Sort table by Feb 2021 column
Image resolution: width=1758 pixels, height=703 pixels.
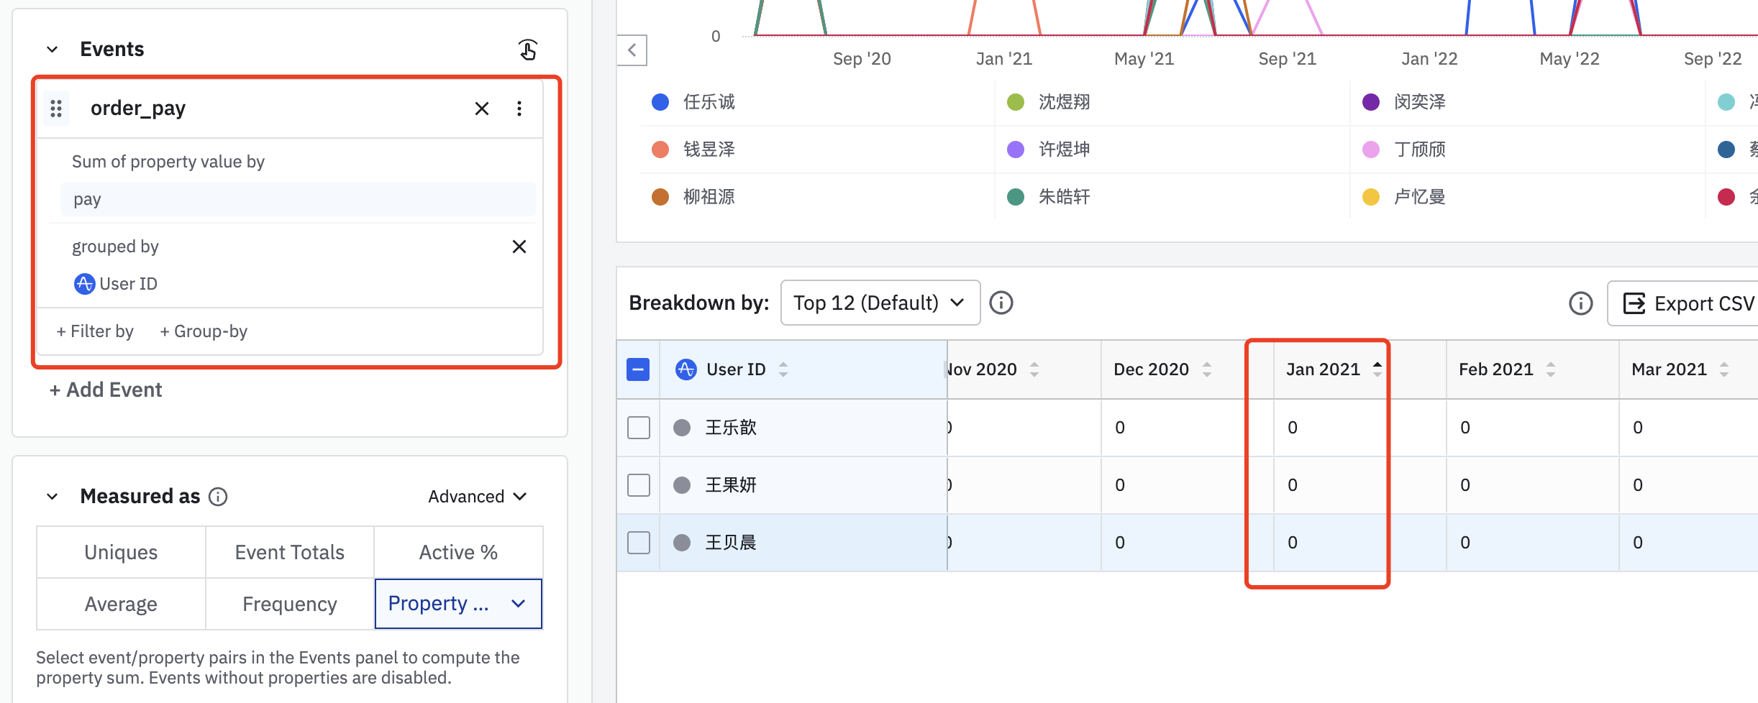click(1551, 369)
